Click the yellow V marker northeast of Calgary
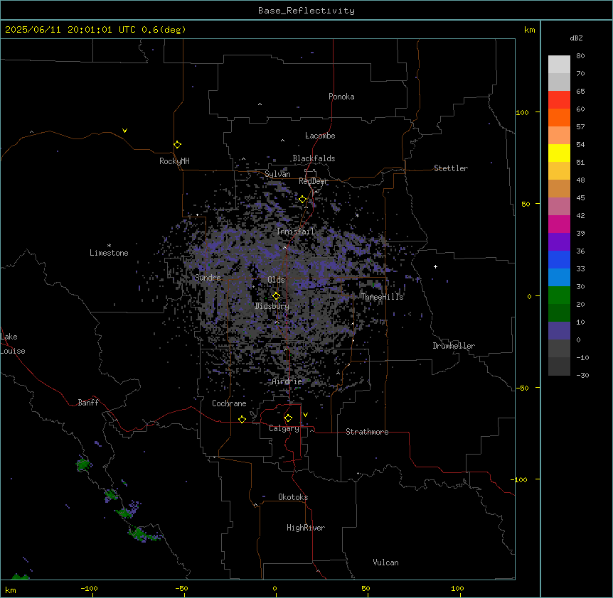This screenshot has width=613, height=598. coord(305,415)
